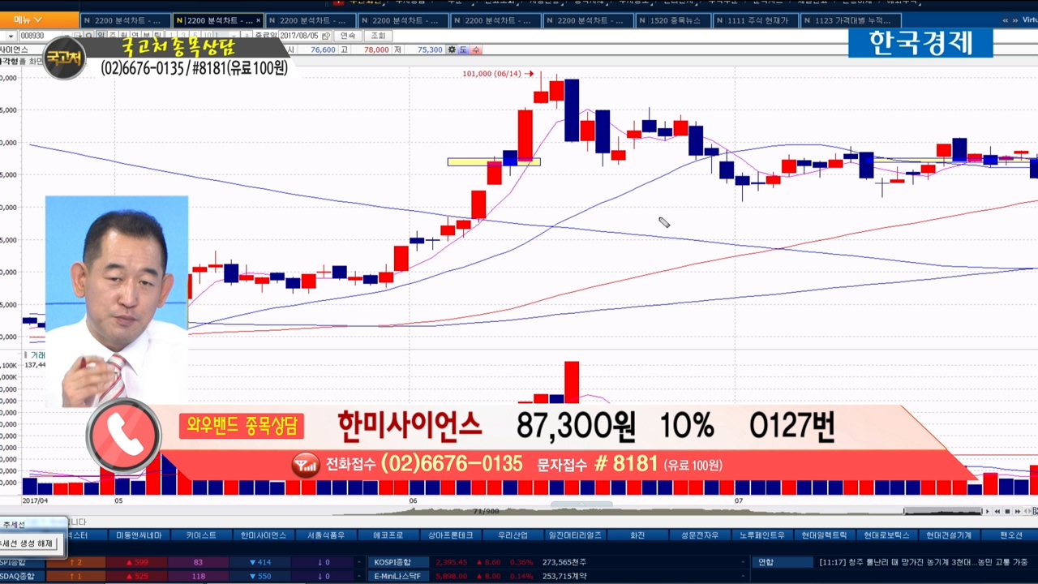Click the red 수 buy icon
Image resolution: width=1038 pixels, height=584 pixels.
pyautogui.click(x=476, y=50)
